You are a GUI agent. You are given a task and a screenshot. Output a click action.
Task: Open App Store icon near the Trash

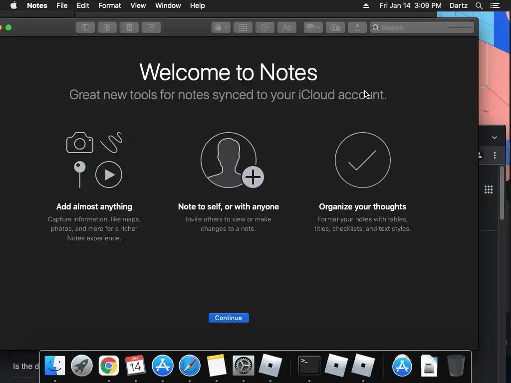402,366
